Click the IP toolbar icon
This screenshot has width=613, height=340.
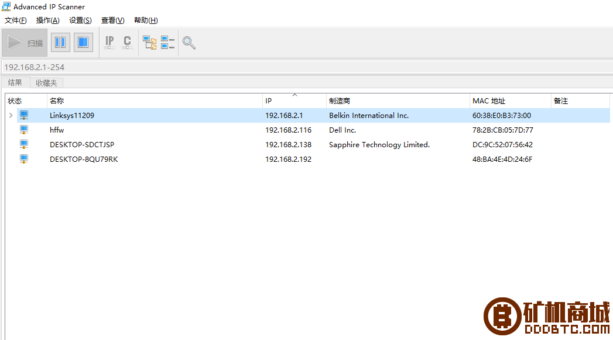coord(109,42)
